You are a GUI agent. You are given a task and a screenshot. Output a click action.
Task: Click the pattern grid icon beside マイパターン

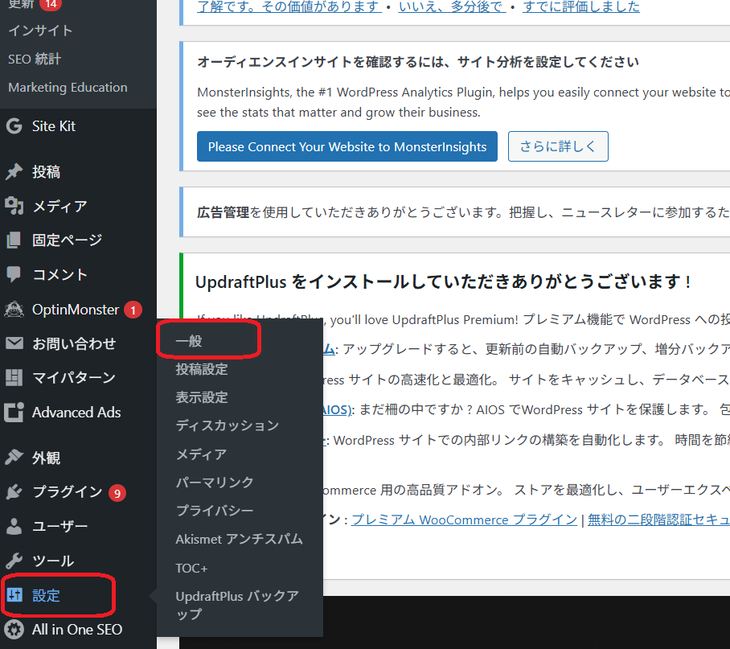tap(14, 377)
